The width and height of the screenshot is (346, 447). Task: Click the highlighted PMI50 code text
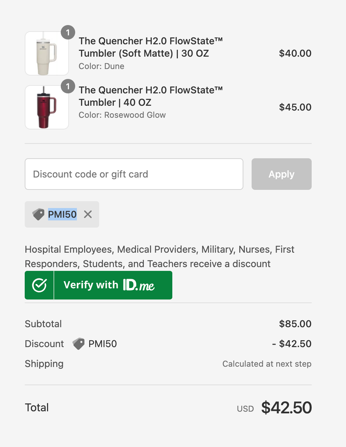(62, 215)
